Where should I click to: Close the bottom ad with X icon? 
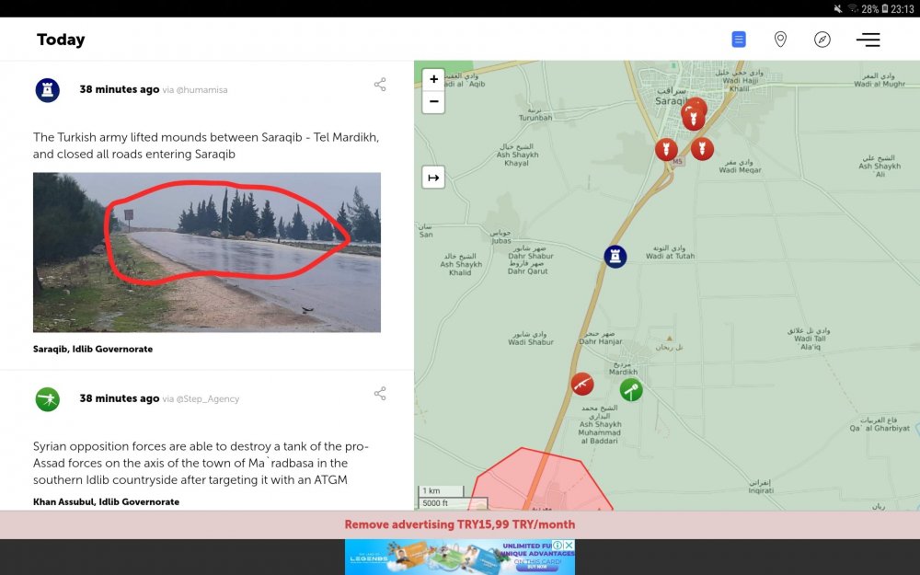click(x=569, y=546)
